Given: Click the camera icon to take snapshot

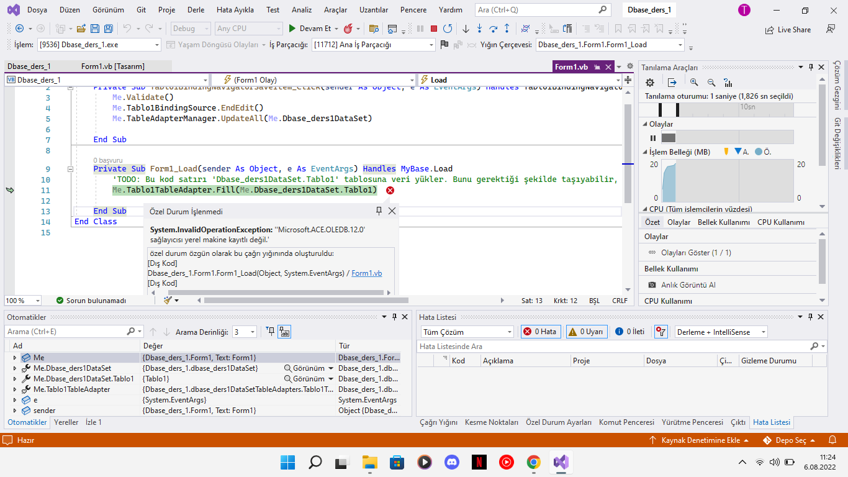Looking at the screenshot, I should [x=652, y=284].
